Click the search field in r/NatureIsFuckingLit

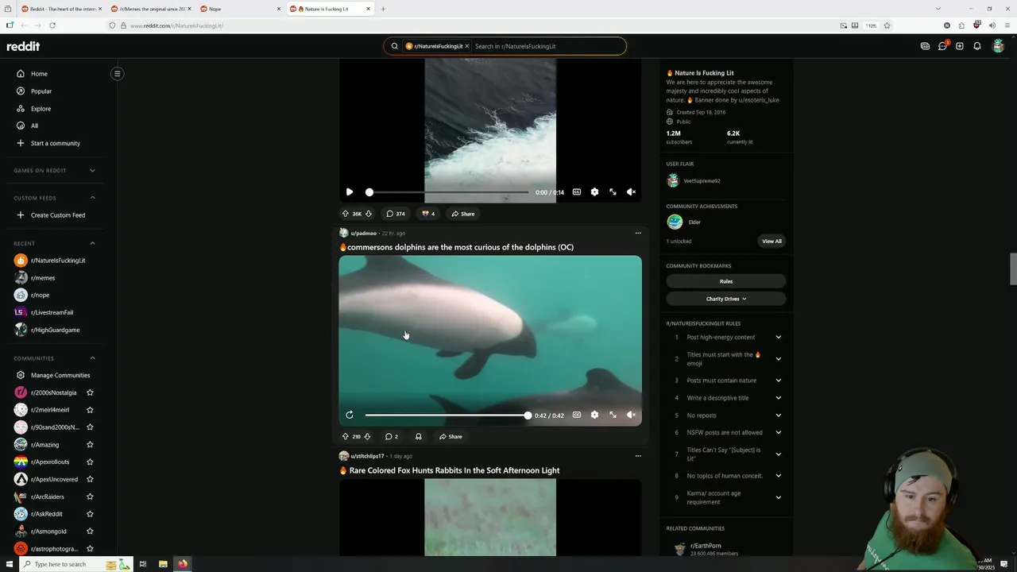547,46
